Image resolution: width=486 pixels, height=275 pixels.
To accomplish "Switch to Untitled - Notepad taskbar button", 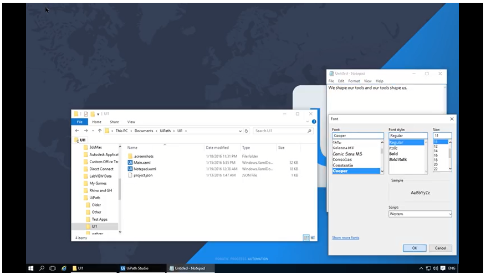I will click(x=190, y=268).
